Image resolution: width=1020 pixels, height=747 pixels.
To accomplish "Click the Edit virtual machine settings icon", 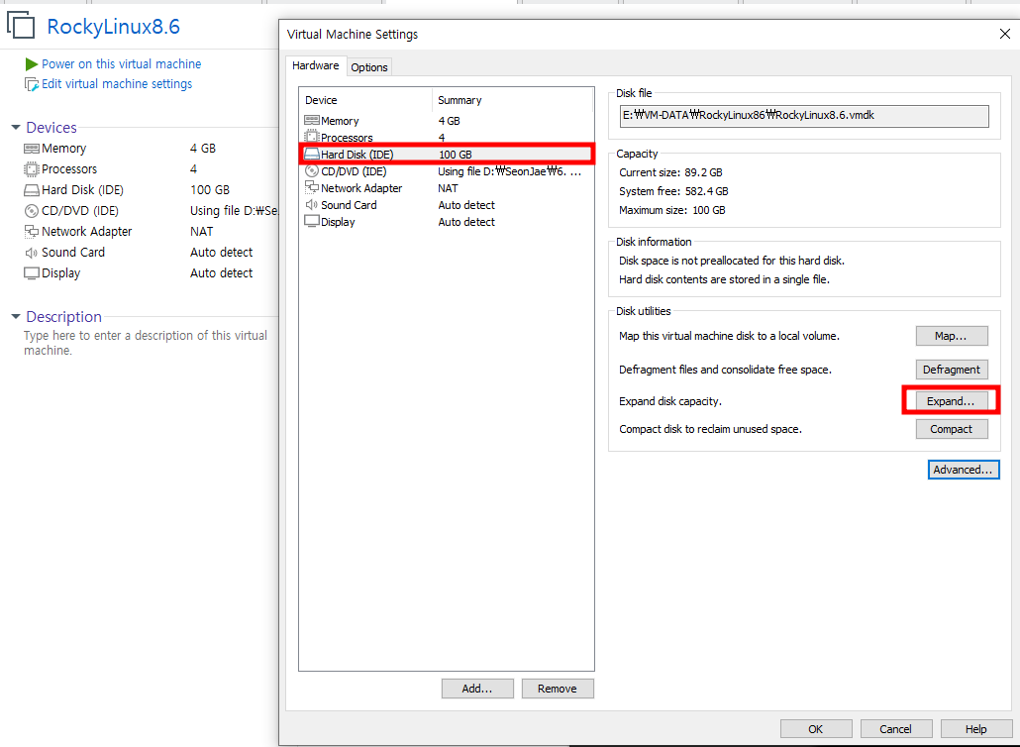I will 32,84.
